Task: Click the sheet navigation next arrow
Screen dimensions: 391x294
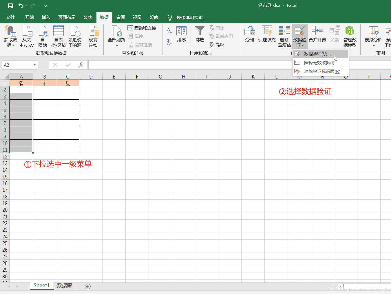Action: pyautogui.click(x=17, y=286)
